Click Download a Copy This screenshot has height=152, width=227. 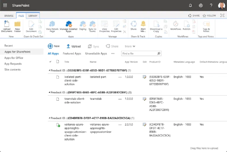[156, 26]
